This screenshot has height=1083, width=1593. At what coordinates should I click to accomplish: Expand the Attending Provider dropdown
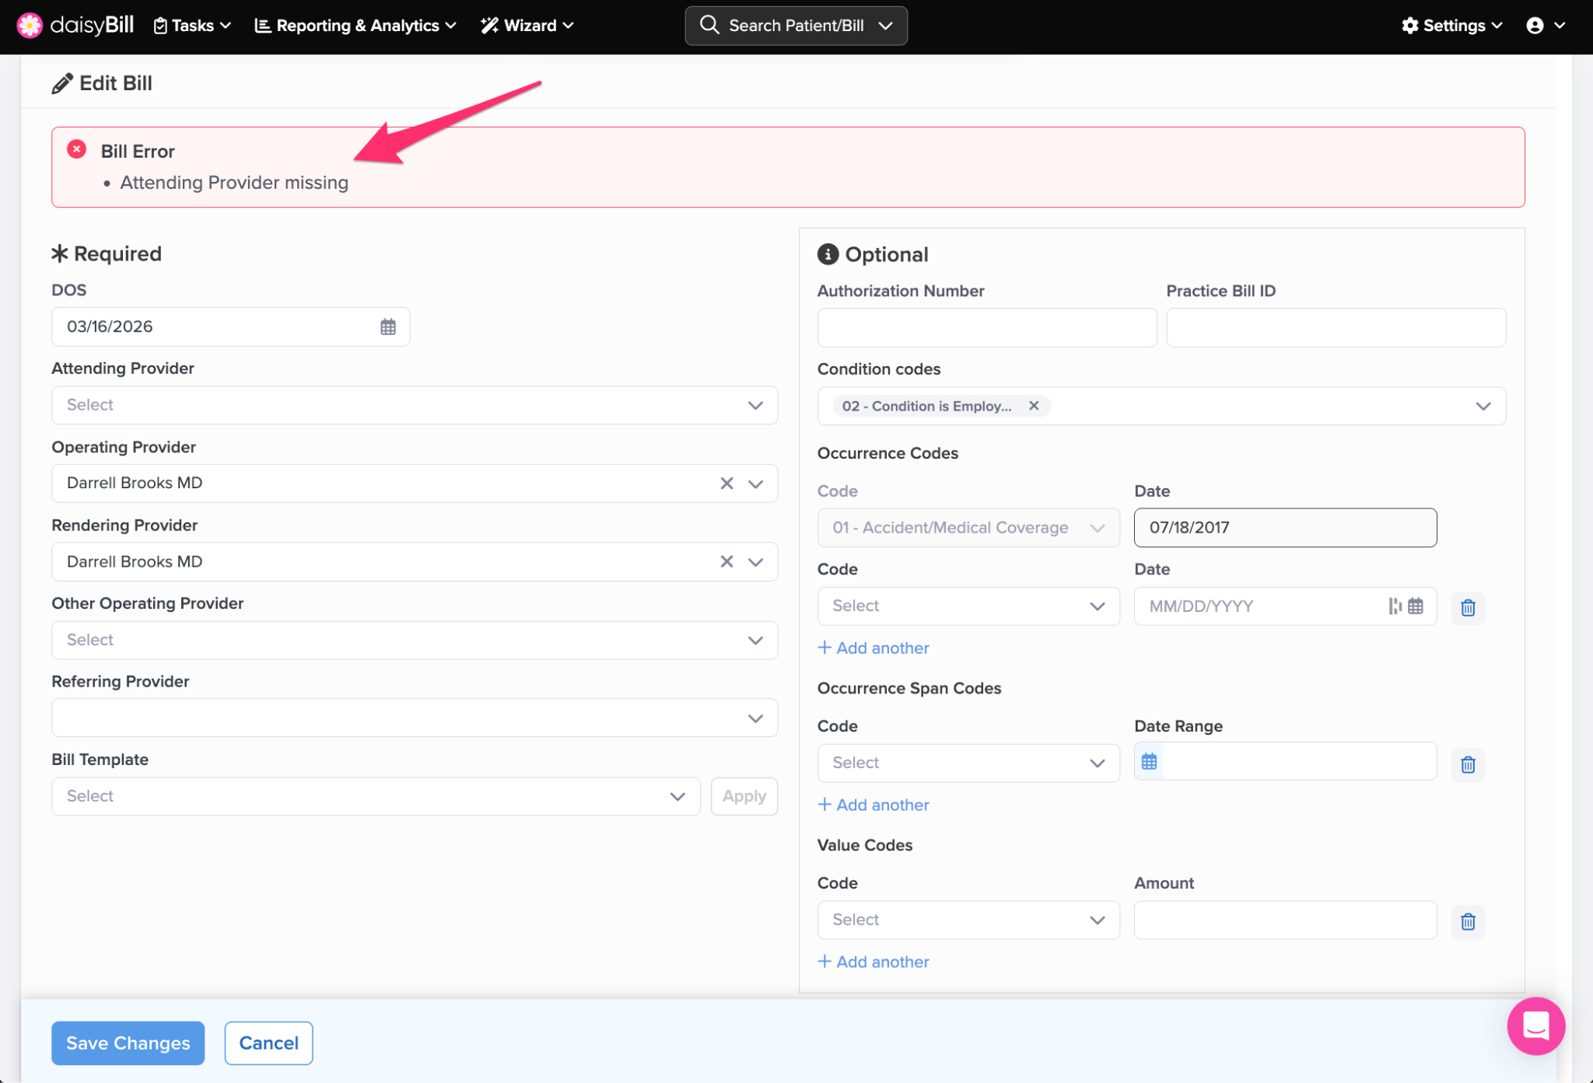414,405
